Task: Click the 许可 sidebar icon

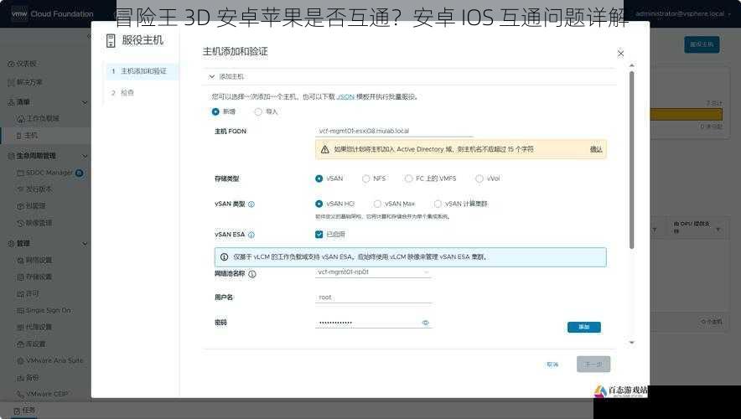Action: pos(20,294)
